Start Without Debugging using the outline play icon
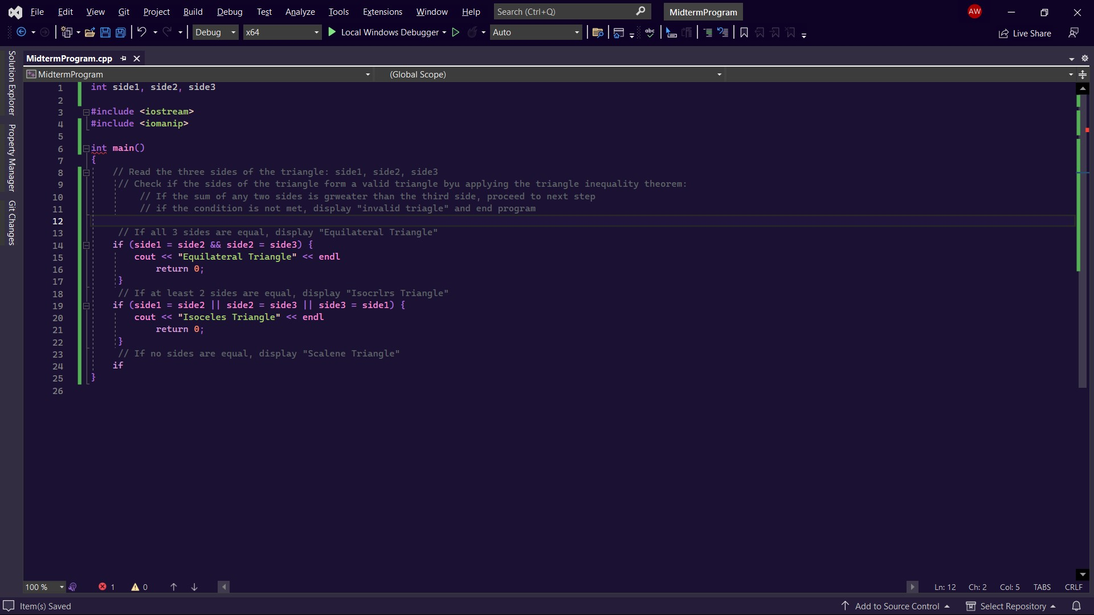This screenshot has width=1094, height=615. click(455, 32)
